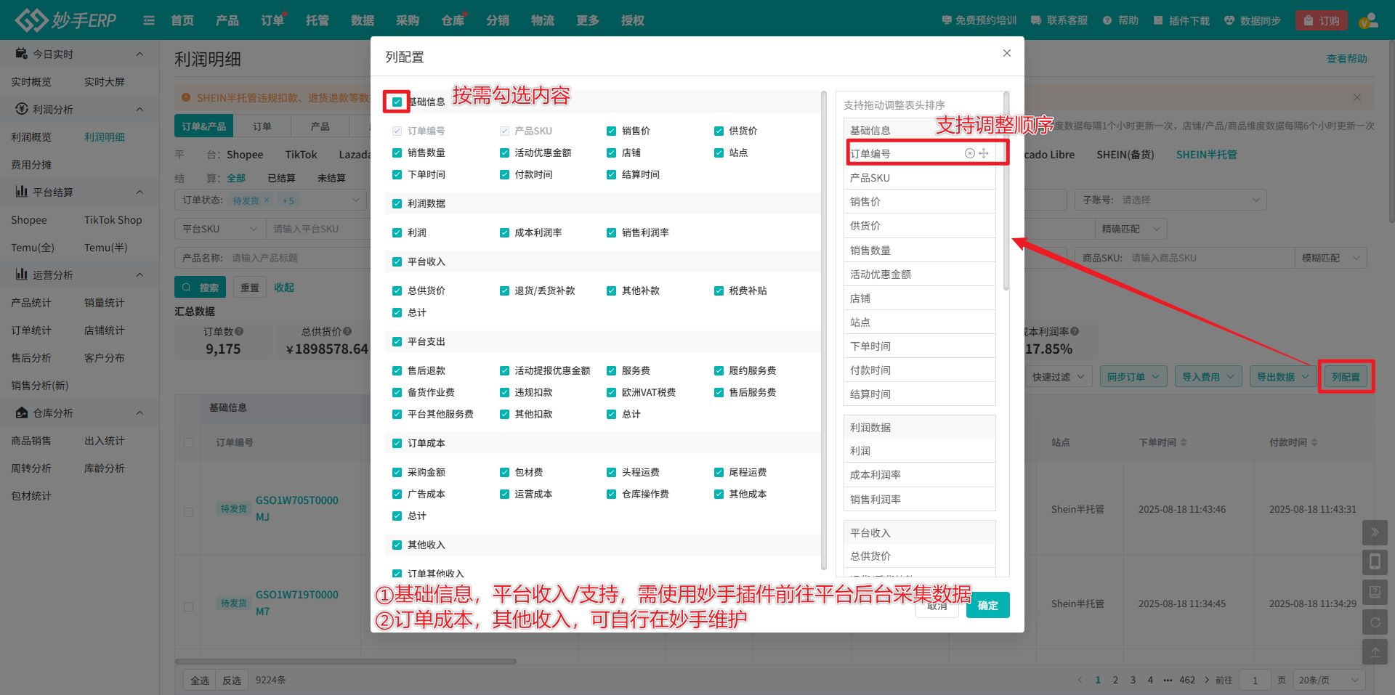The width and height of the screenshot is (1395, 695).
Task: Open the 仓库 top menu
Action: tap(453, 20)
